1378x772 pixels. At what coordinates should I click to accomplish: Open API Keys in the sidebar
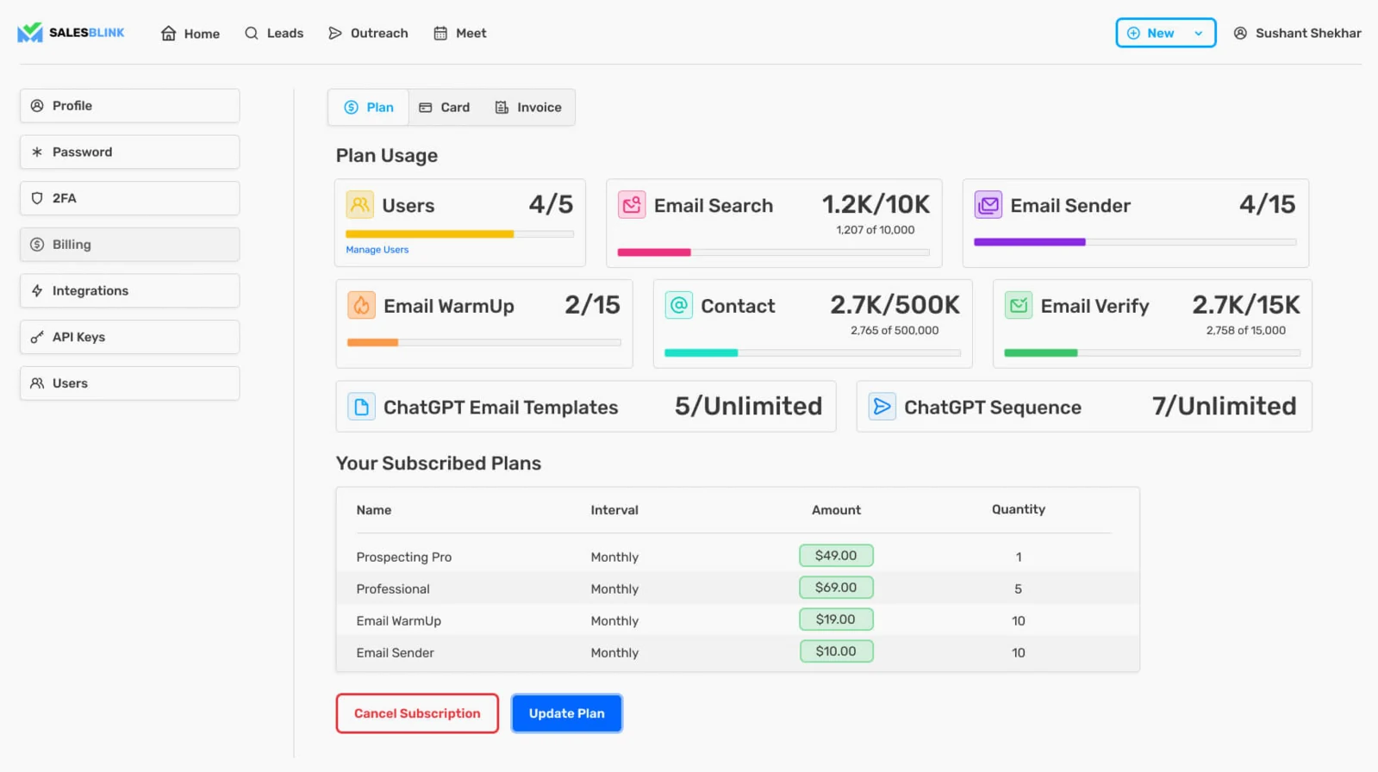click(x=129, y=337)
